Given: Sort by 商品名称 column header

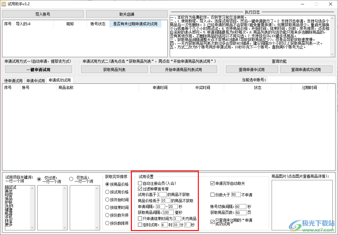Looking at the screenshot, I should pos(98,88).
